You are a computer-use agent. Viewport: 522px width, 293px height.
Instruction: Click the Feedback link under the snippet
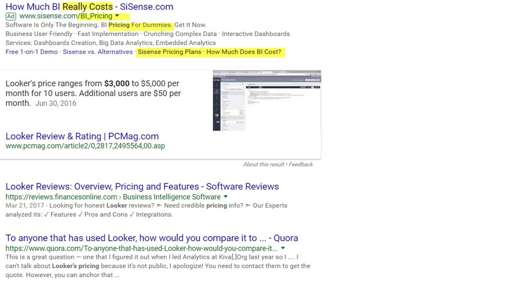pyautogui.click(x=301, y=164)
